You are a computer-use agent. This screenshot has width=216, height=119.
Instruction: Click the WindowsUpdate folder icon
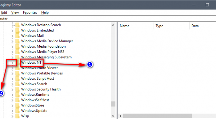click(x=17, y=111)
